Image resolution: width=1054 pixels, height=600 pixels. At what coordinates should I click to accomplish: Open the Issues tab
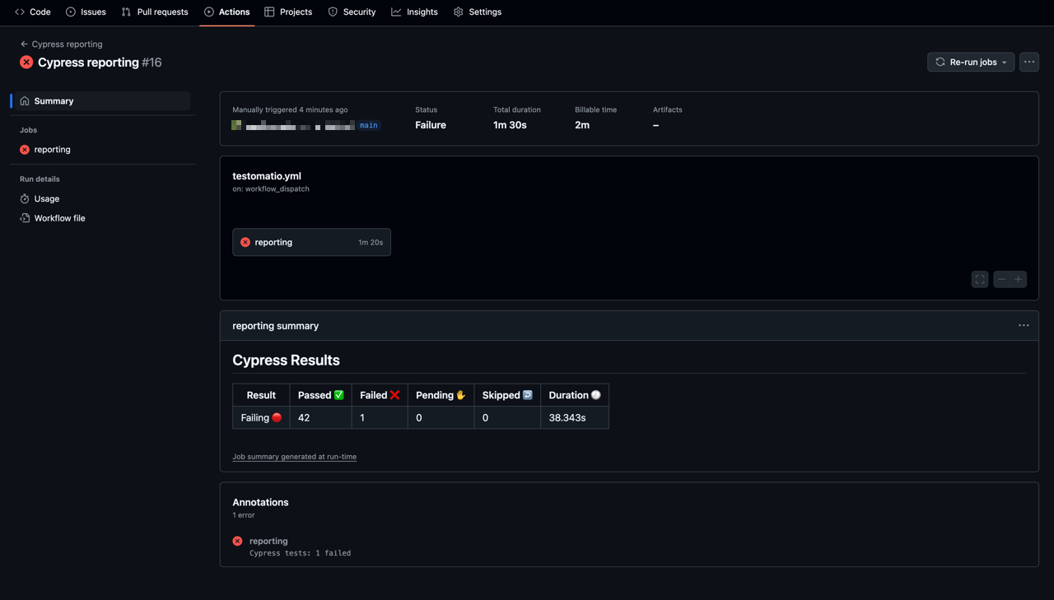[86, 12]
